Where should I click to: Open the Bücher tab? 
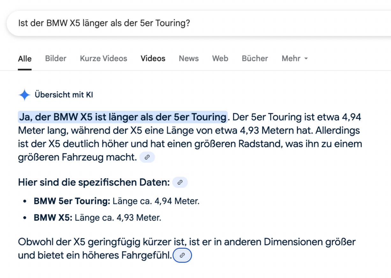click(255, 59)
